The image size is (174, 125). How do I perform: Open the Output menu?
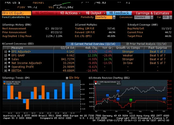95,13
